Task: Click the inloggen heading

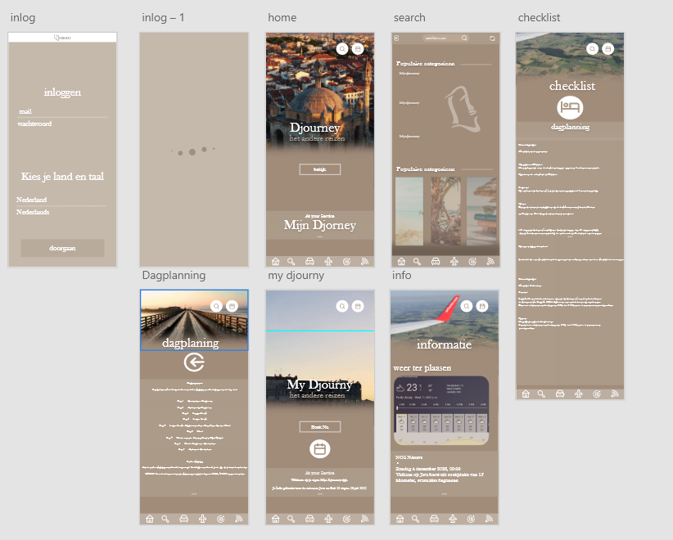Action: click(x=62, y=92)
